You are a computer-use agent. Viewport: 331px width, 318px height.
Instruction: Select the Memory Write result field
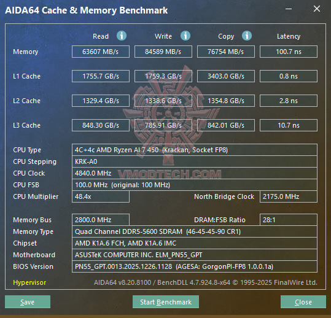(x=163, y=52)
